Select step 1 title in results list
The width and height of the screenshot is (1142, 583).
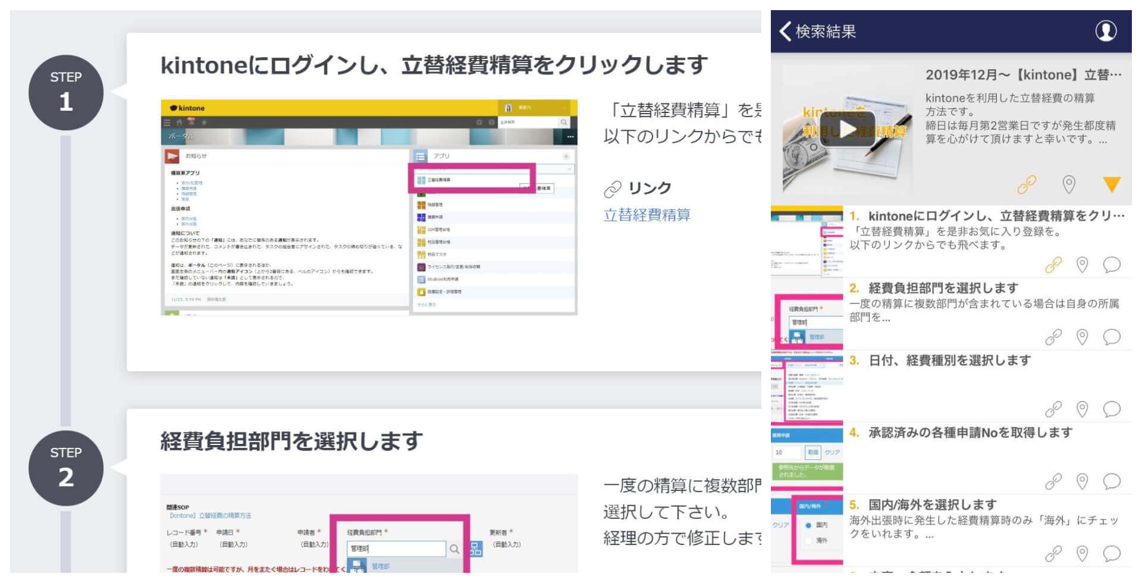click(987, 216)
